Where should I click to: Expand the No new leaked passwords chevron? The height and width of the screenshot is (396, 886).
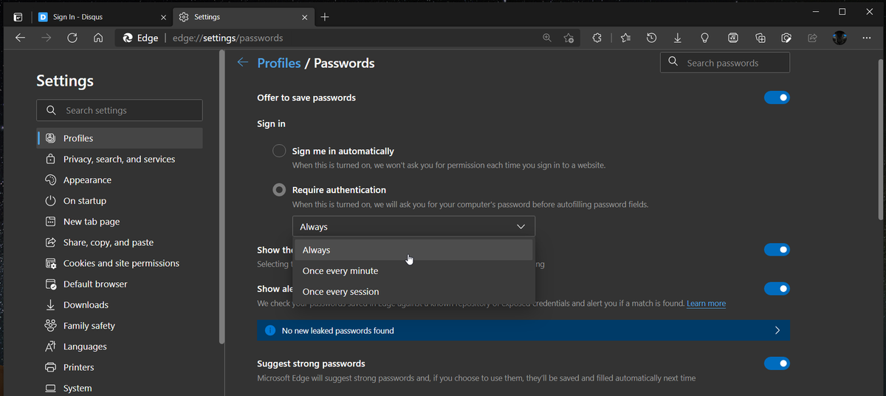777,330
